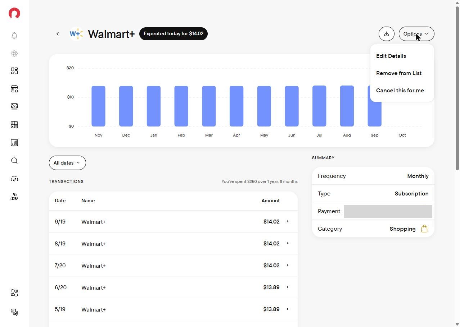The image size is (460, 327).
Task: Click the $13.89 amount on 6/20
Action: (x=271, y=287)
